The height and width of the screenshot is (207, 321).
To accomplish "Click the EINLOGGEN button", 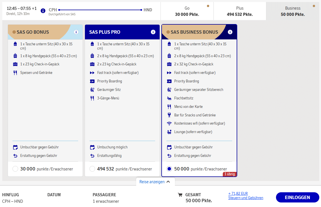I will coord(297,197).
